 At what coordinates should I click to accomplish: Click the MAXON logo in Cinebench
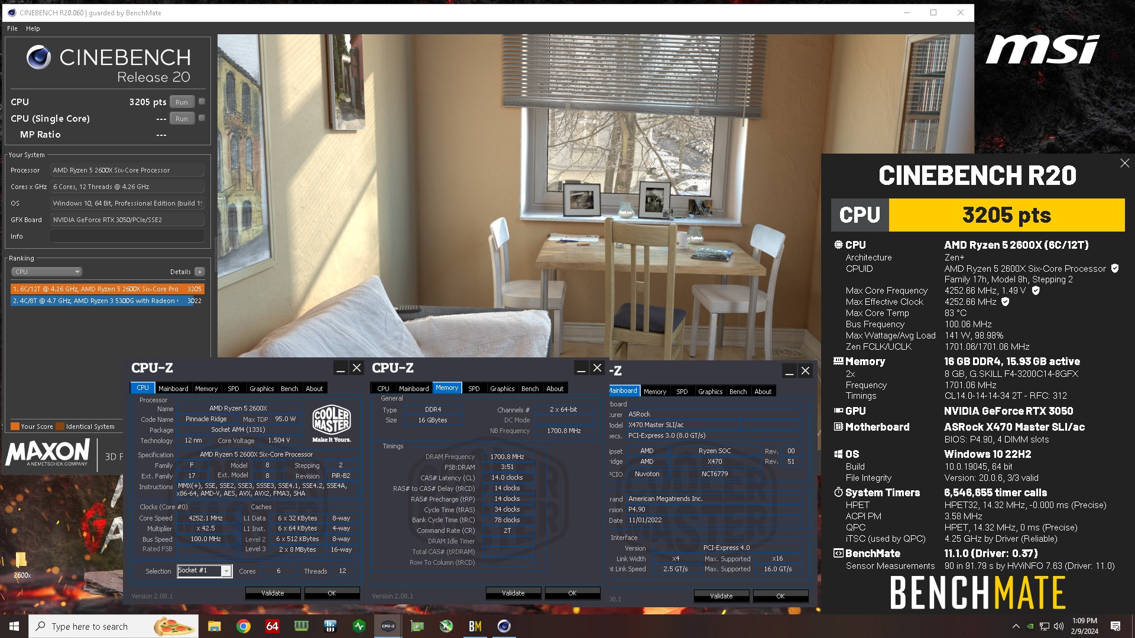pos(47,454)
